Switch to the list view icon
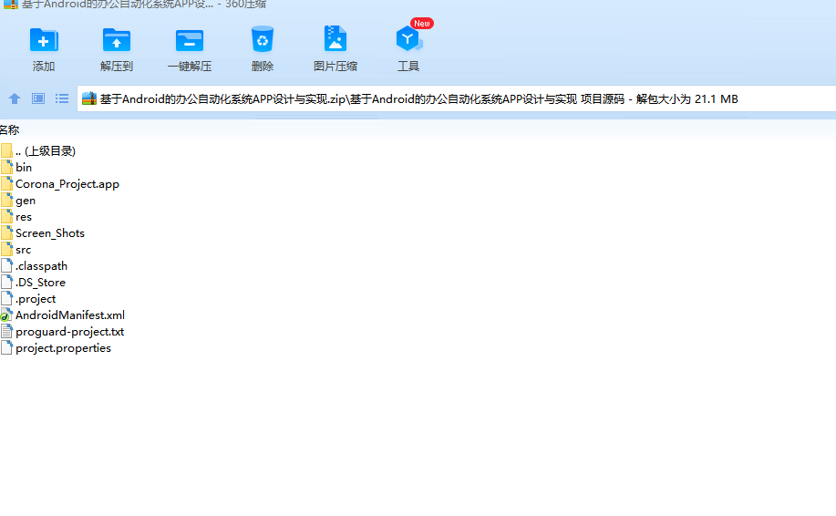The image size is (836, 516). coord(62,98)
